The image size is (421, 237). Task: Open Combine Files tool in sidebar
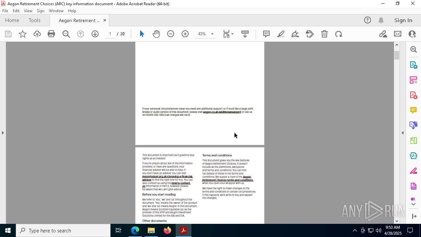point(413,125)
